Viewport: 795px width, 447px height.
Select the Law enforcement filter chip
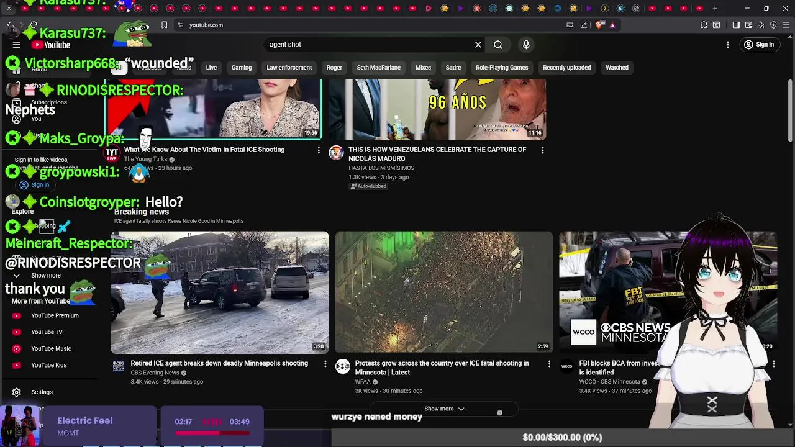[x=289, y=68]
